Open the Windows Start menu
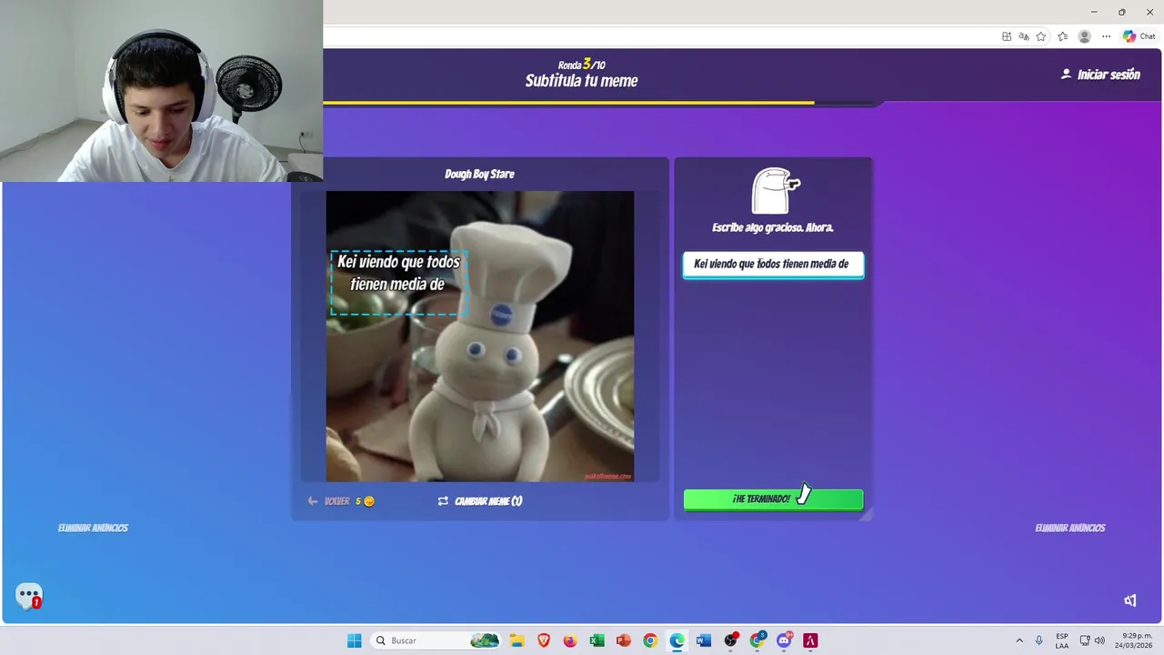The image size is (1164, 655). (x=354, y=640)
